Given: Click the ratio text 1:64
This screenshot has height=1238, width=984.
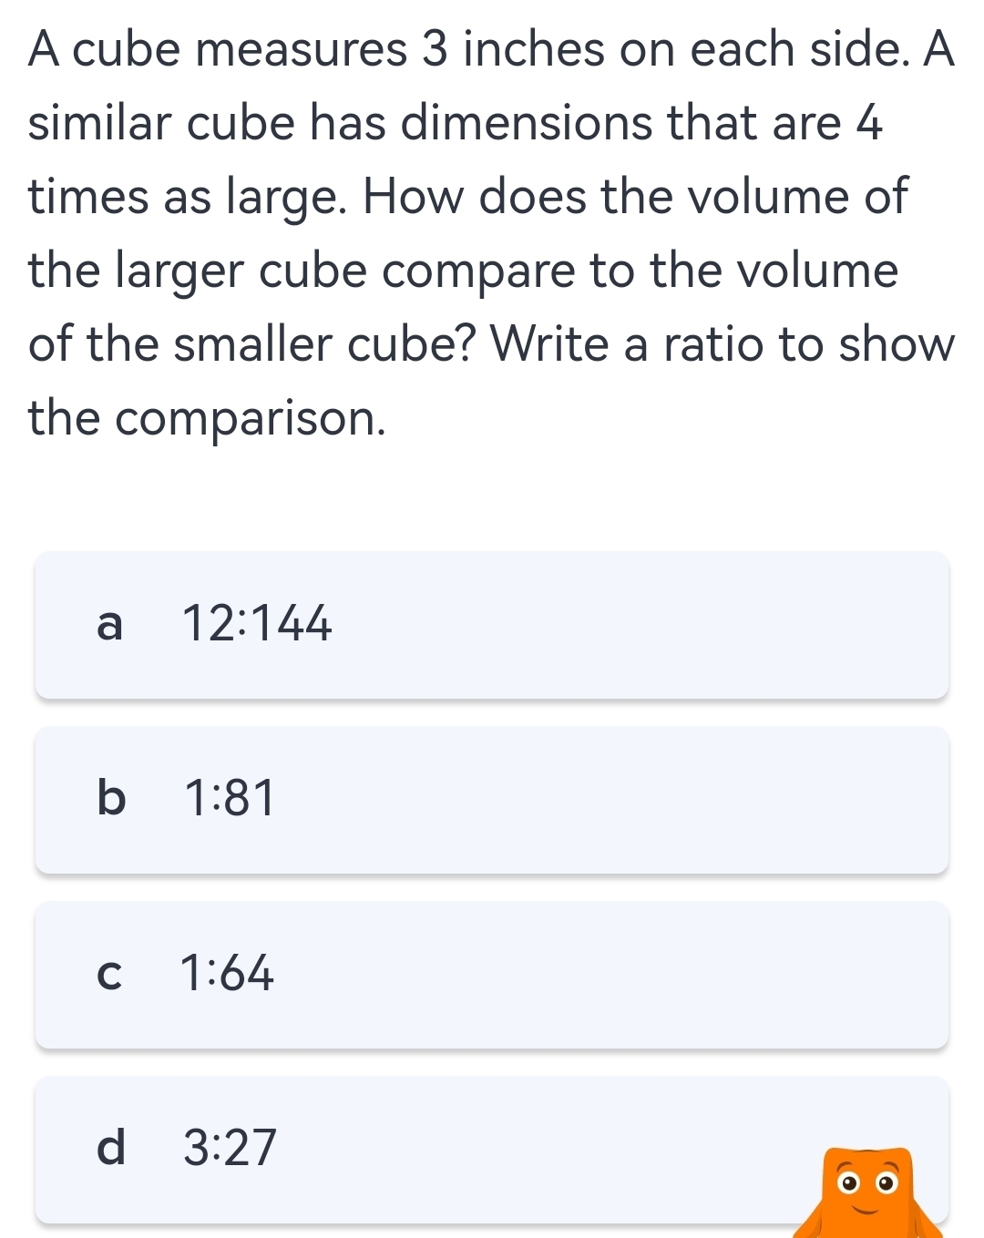Looking at the screenshot, I should coord(227,974).
